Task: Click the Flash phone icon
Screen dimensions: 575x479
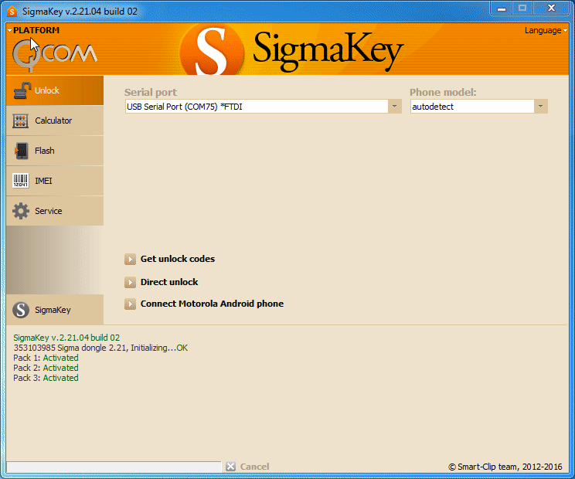Action: click(x=22, y=151)
